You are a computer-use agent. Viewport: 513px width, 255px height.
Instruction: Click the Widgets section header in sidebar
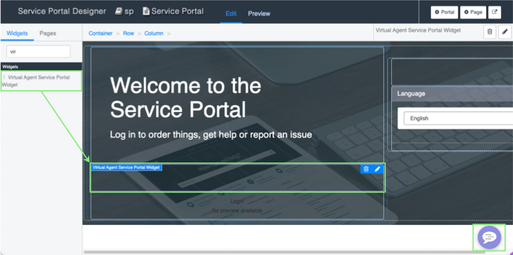[x=41, y=66]
